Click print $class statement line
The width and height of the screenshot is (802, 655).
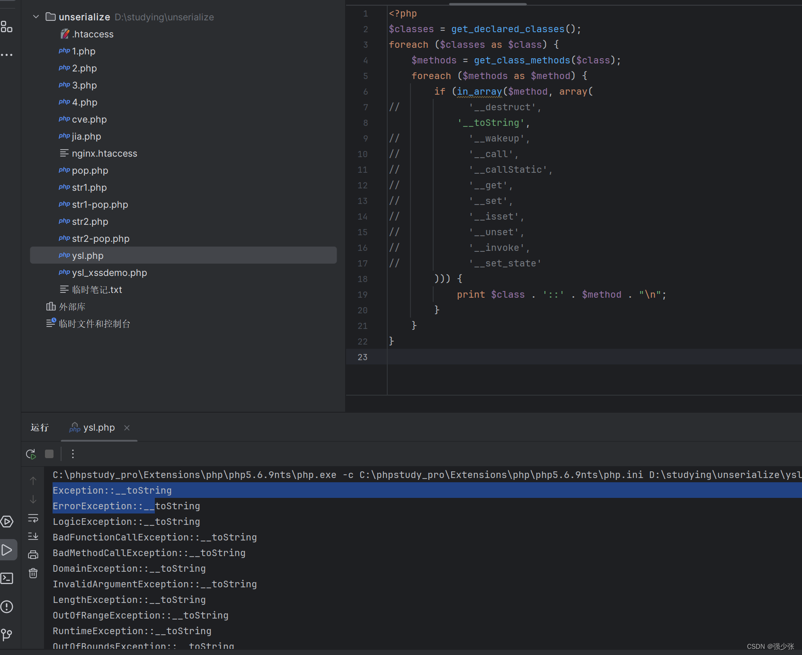pyautogui.click(x=561, y=295)
